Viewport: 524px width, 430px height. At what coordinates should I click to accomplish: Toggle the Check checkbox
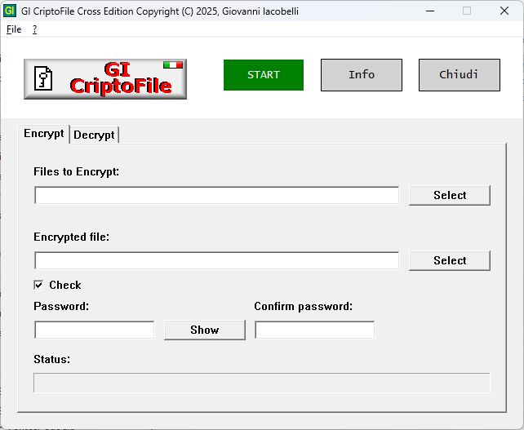pos(38,285)
